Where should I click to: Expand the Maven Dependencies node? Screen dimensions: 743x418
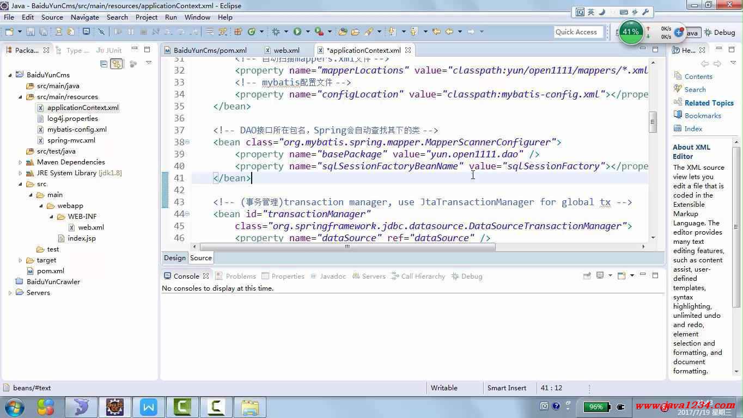[x=21, y=162]
